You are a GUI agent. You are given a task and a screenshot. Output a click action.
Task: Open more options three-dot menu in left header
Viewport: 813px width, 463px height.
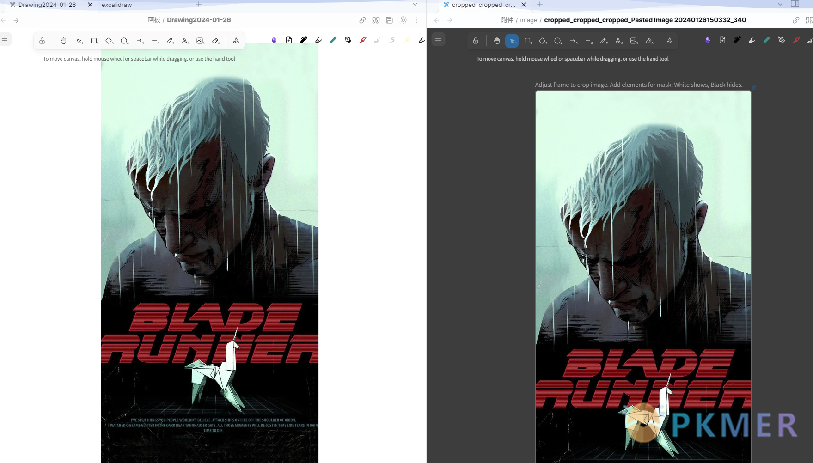point(416,20)
